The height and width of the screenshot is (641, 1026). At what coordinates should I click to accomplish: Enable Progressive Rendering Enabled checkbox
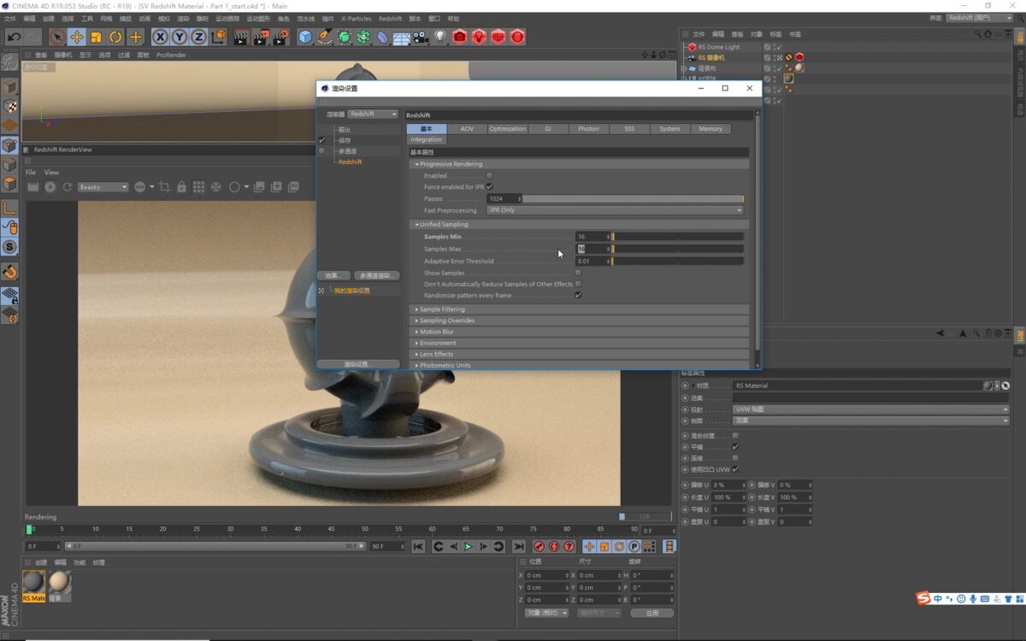point(489,175)
